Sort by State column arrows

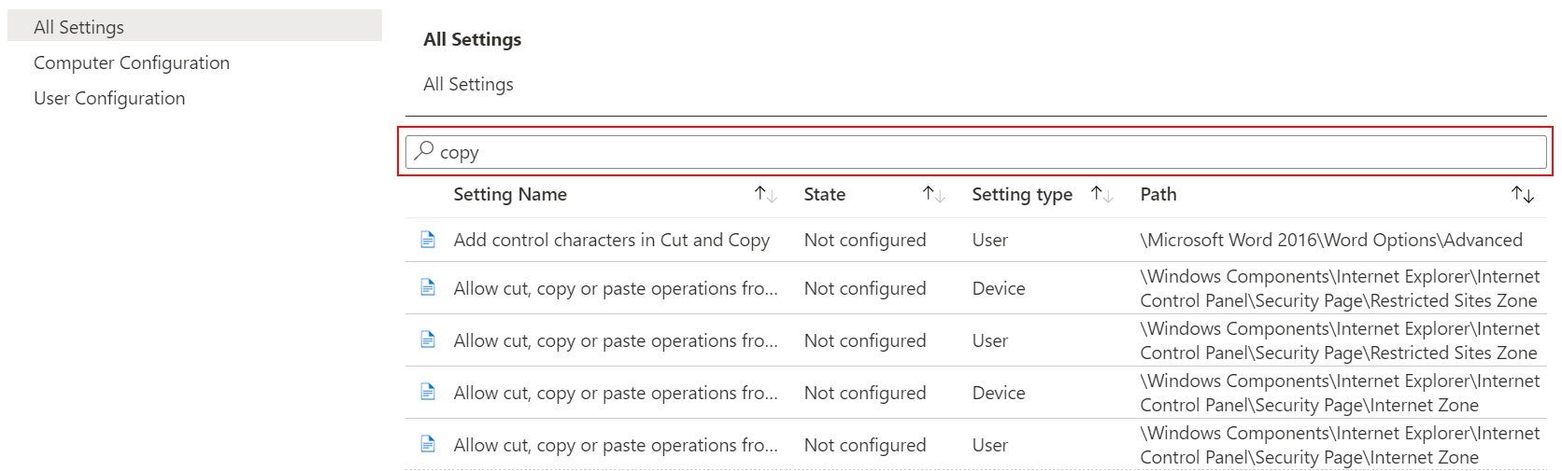(x=934, y=194)
